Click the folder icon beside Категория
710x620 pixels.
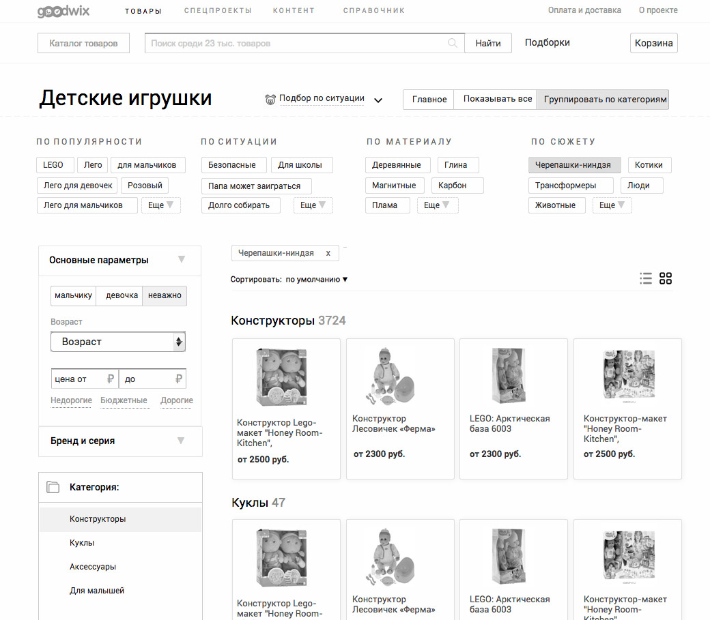tap(53, 487)
